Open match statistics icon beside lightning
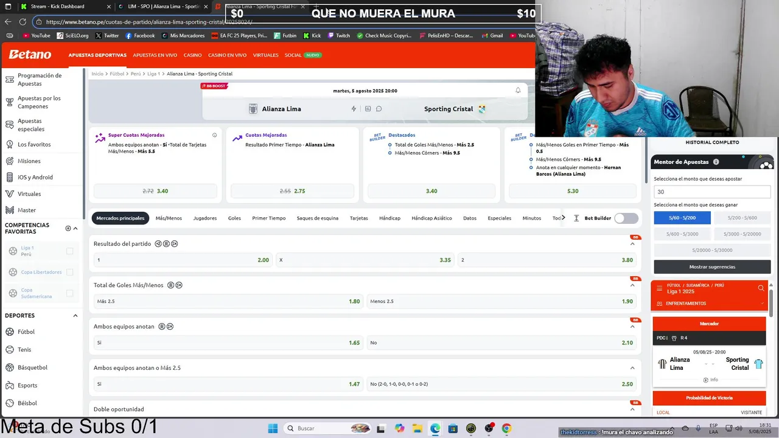 tap(368, 109)
